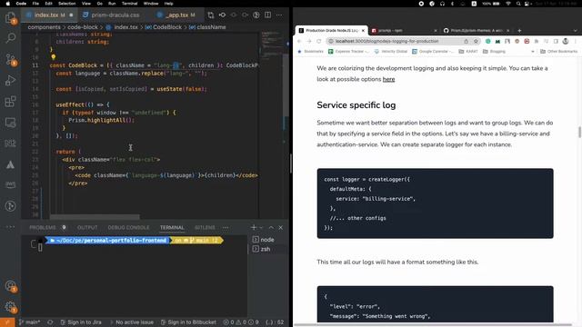Click the browser reload button
This screenshot has height=327, width=582.
[x=319, y=41]
